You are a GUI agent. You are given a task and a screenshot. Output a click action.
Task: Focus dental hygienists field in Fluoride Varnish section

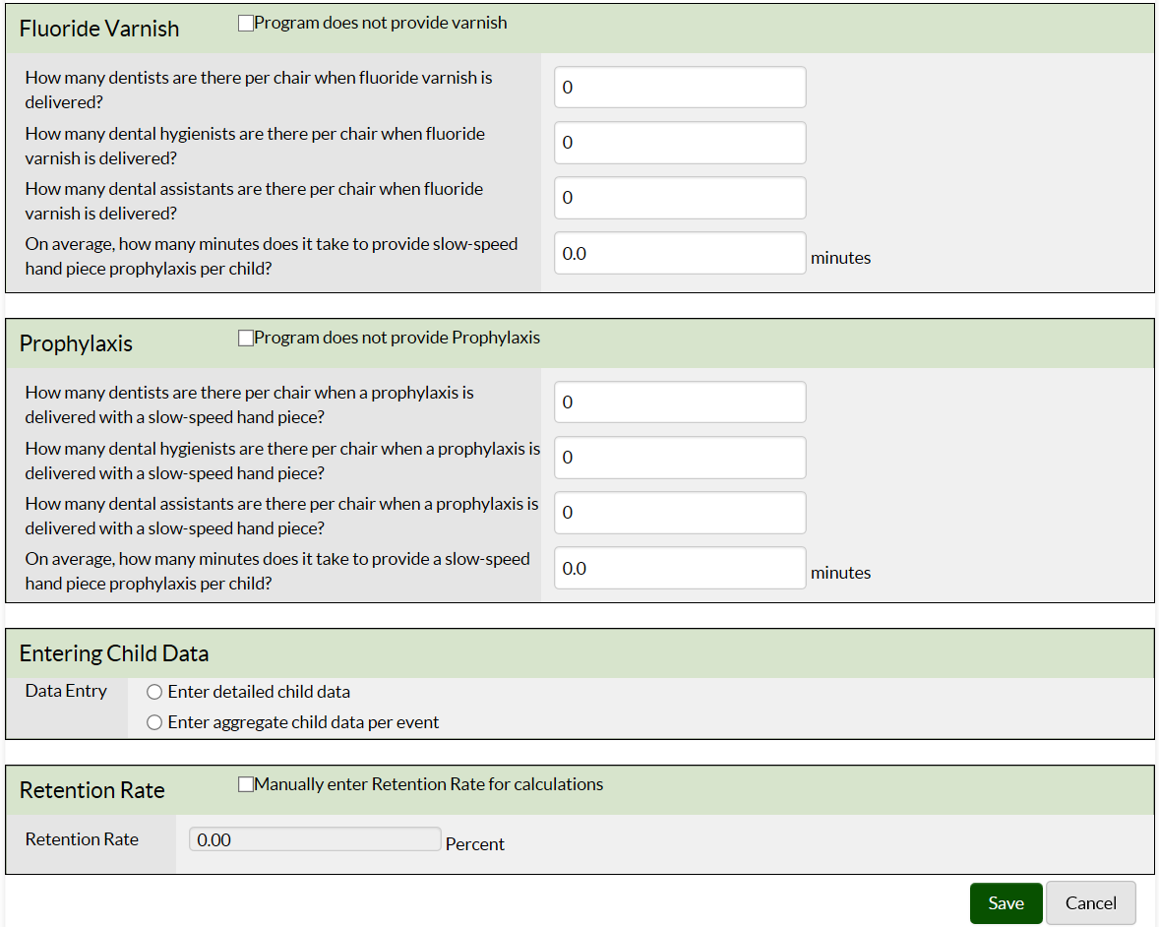680,143
